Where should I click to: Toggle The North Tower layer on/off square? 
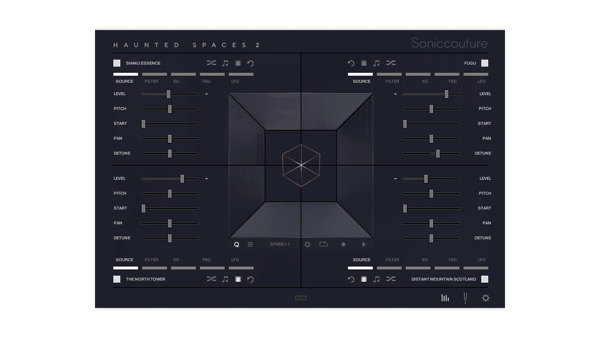click(x=117, y=279)
